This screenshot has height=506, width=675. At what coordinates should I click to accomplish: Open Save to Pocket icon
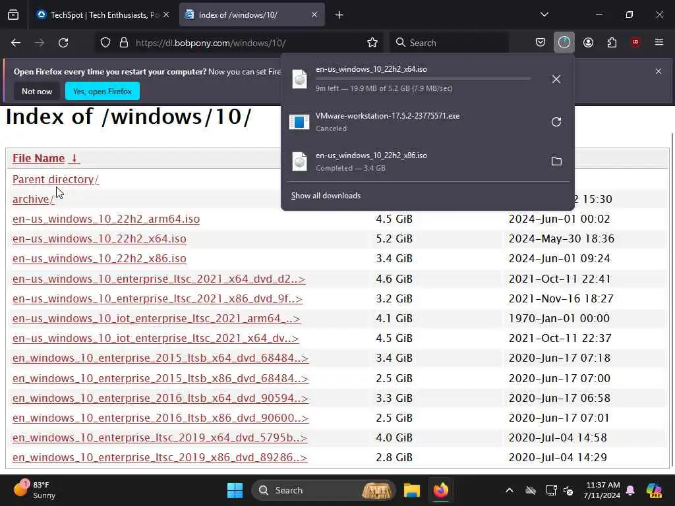tap(541, 42)
